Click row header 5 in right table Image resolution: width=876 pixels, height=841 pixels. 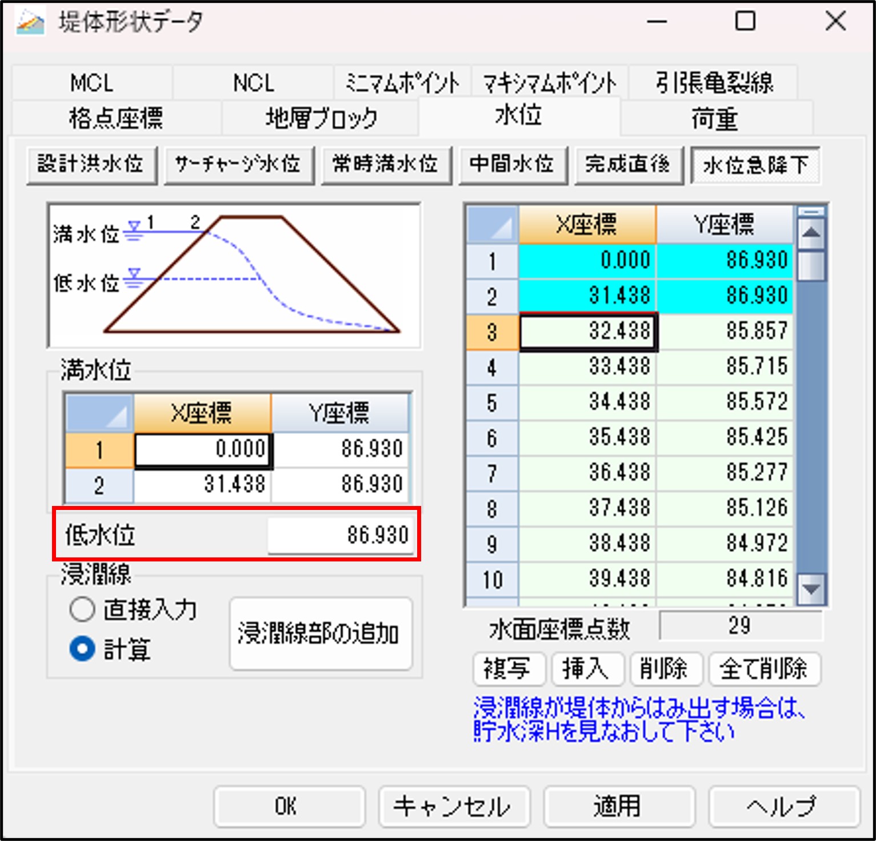[x=492, y=402]
